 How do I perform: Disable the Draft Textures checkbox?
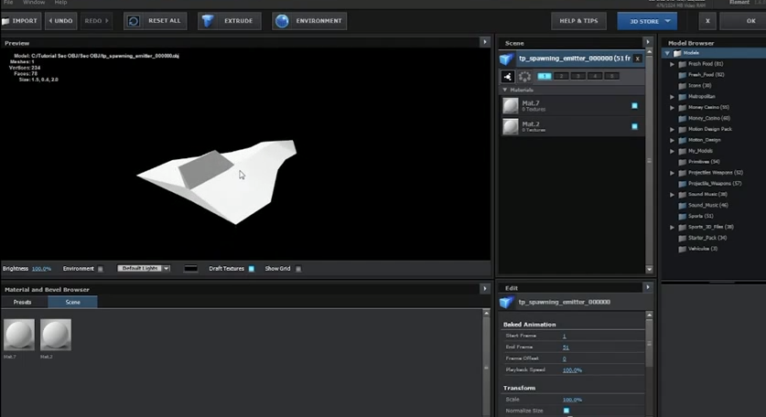[x=251, y=269]
